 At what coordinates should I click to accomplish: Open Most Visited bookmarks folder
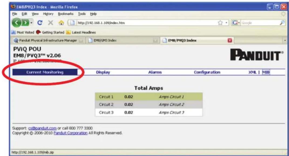[x=23, y=32]
